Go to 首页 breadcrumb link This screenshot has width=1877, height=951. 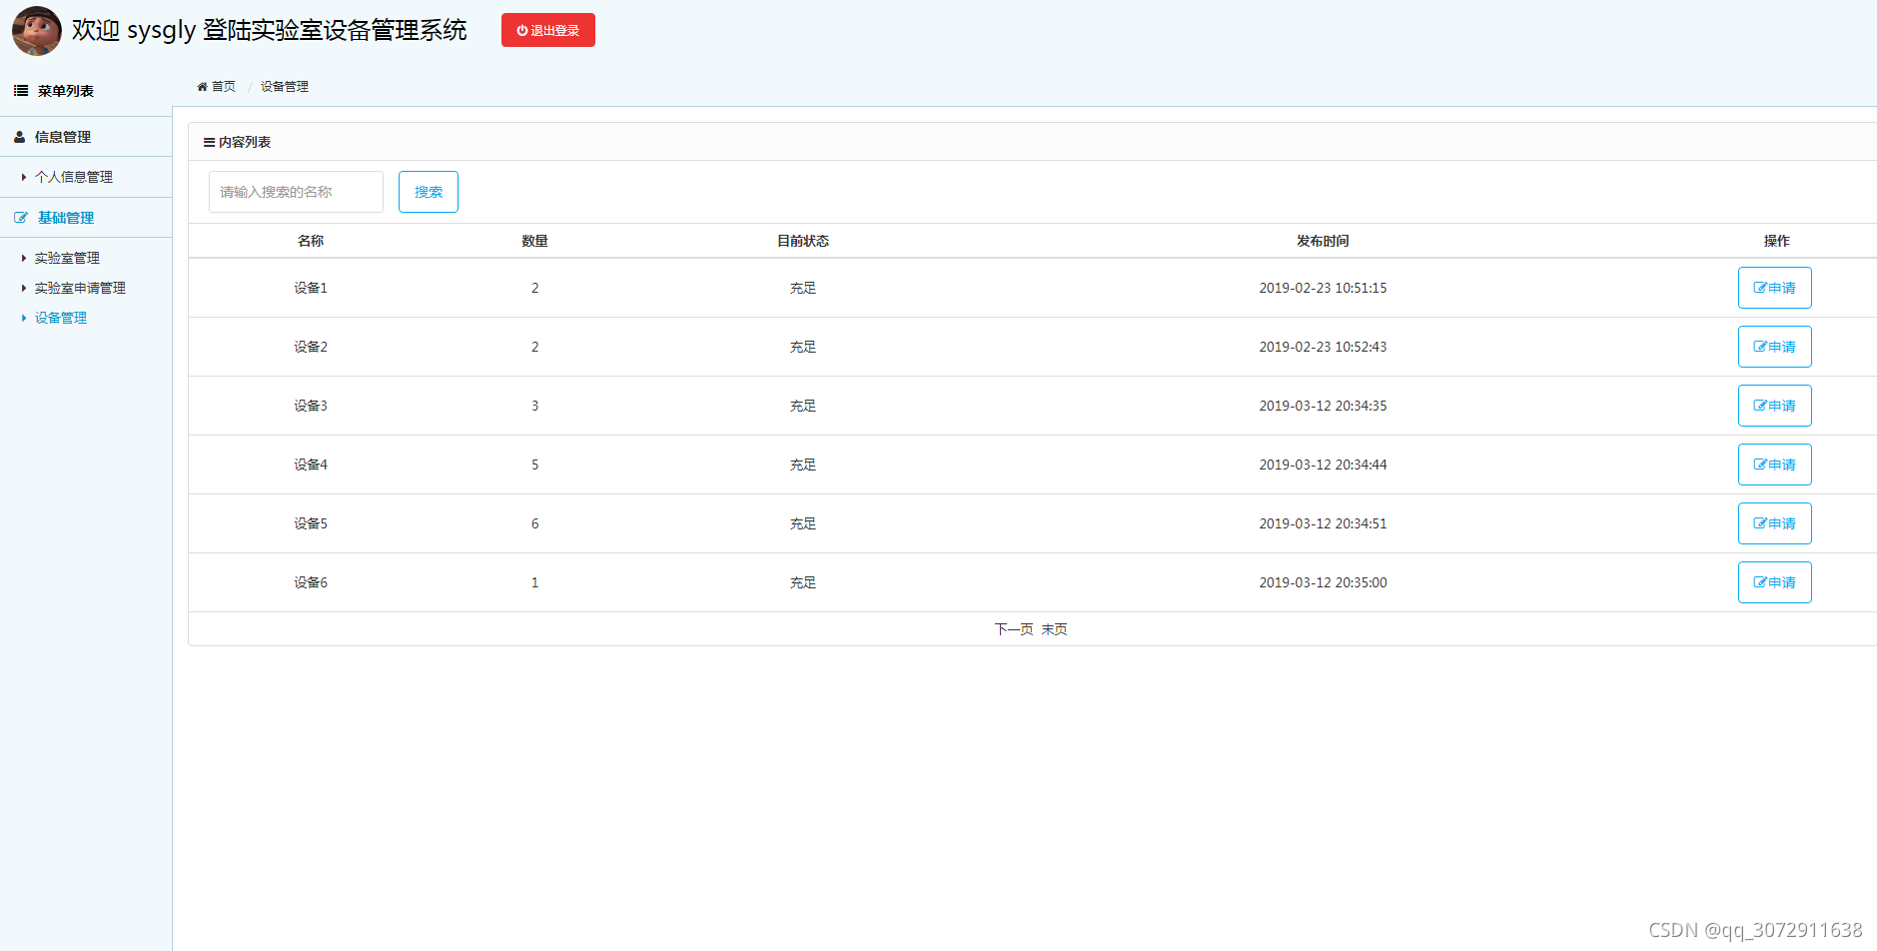click(224, 87)
